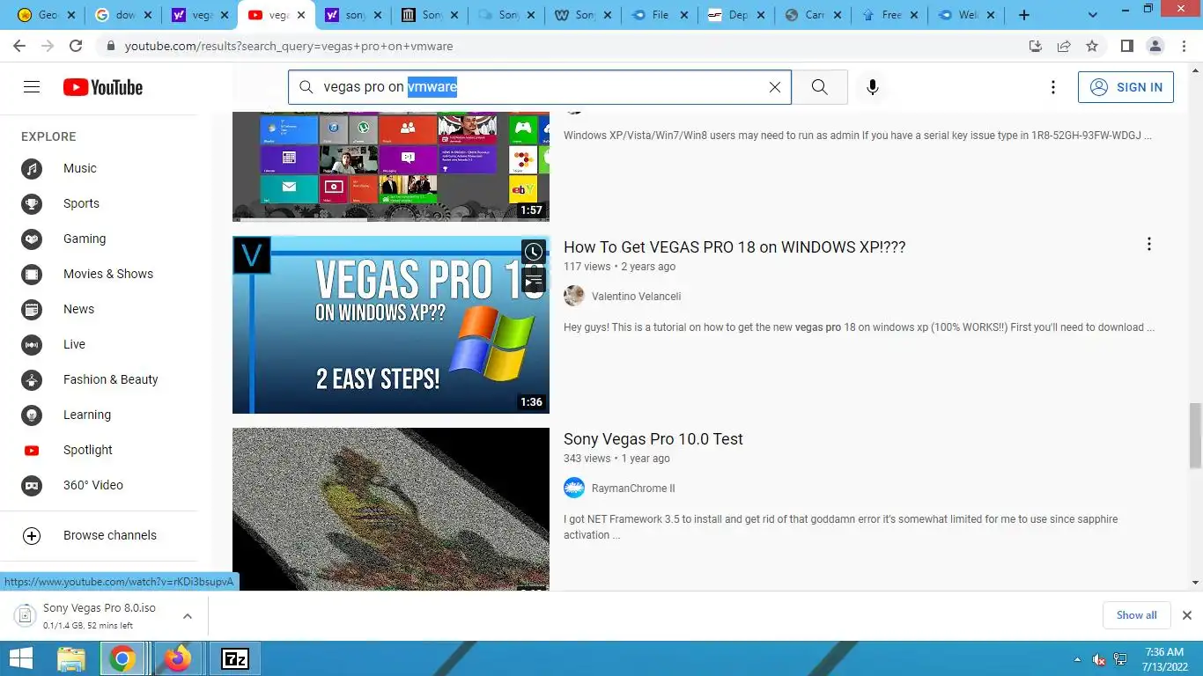Switch to the Google 'dow' tab
Screen dimensions: 1203x676
click(x=123, y=15)
